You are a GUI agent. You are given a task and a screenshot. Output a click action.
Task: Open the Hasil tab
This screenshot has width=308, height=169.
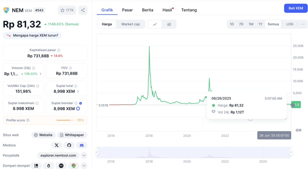(x=168, y=10)
